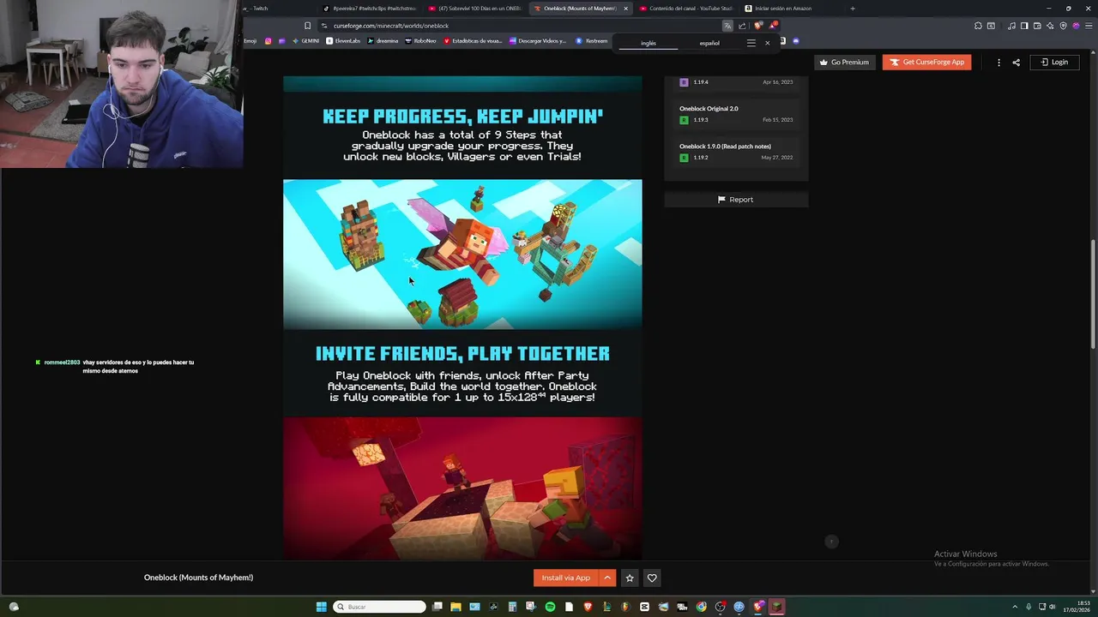The height and width of the screenshot is (617, 1098).
Task: Switch to the Sobreviví 100 Días YouTube tab
Action: pyautogui.click(x=474, y=9)
